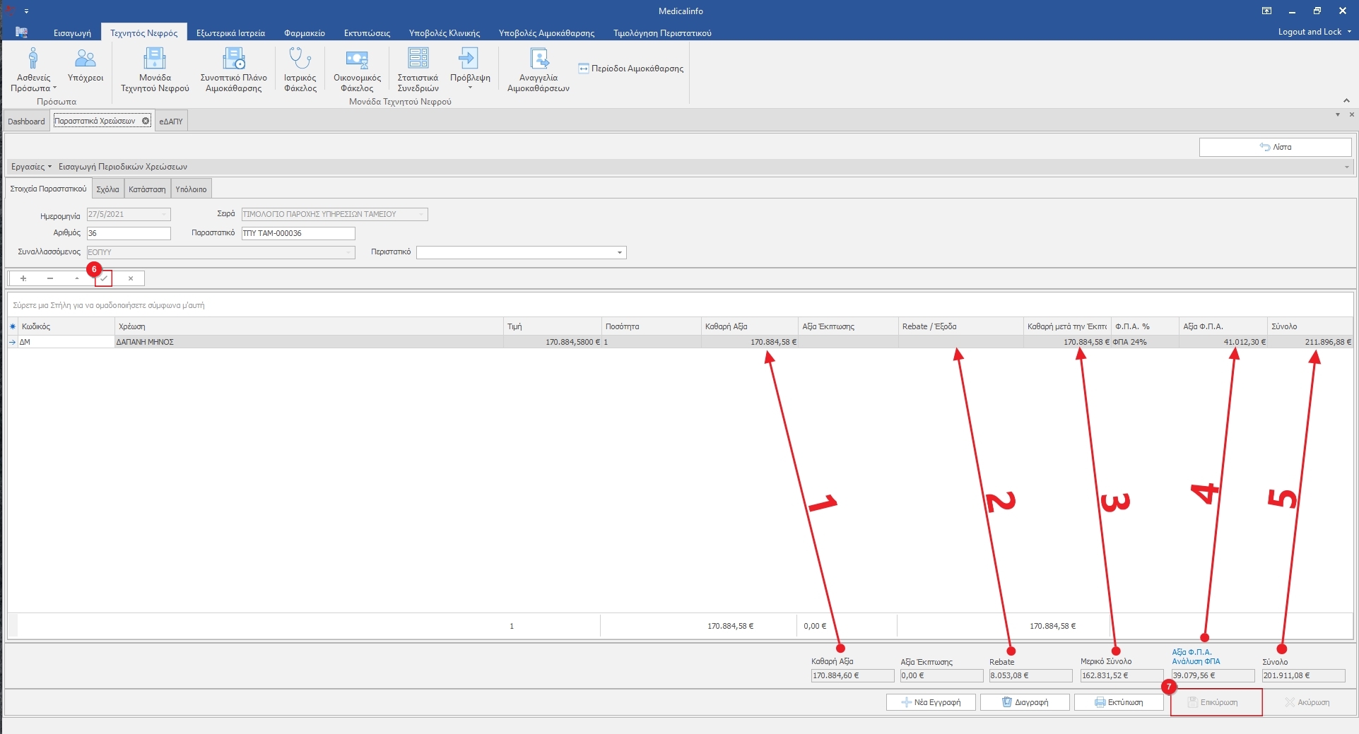Expand the Περιστατικό combo box
Image resolution: width=1359 pixels, height=734 pixels.
[619, 253]
